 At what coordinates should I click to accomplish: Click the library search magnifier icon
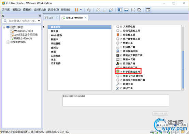5,21
